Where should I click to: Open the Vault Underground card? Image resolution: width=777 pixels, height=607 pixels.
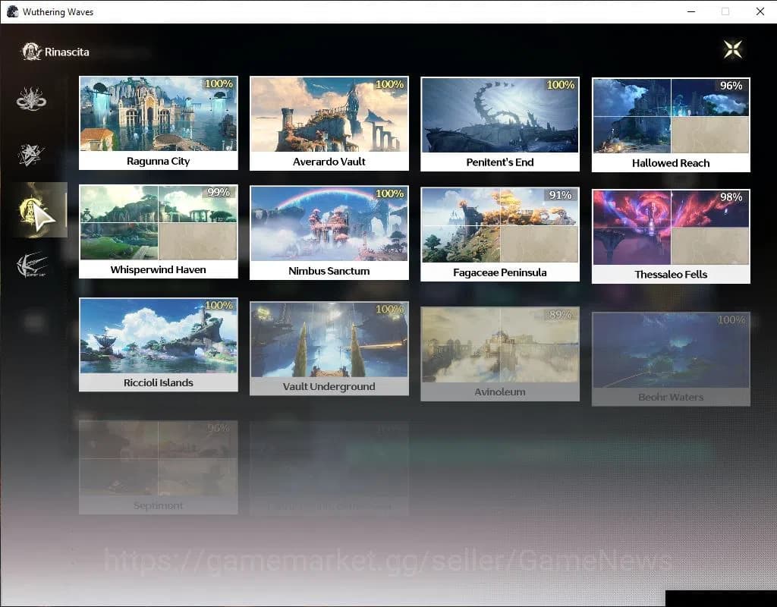[329, 348]
